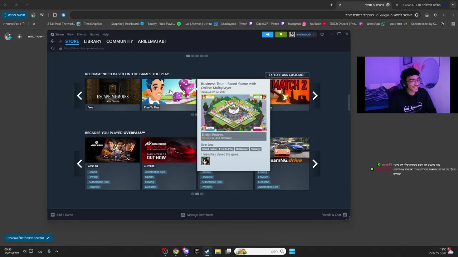Click Chrome home button
The image size is (458, 257).
427,15
